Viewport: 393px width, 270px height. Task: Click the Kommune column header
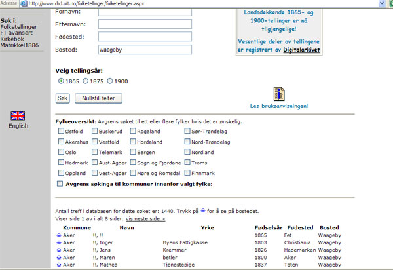77,228
